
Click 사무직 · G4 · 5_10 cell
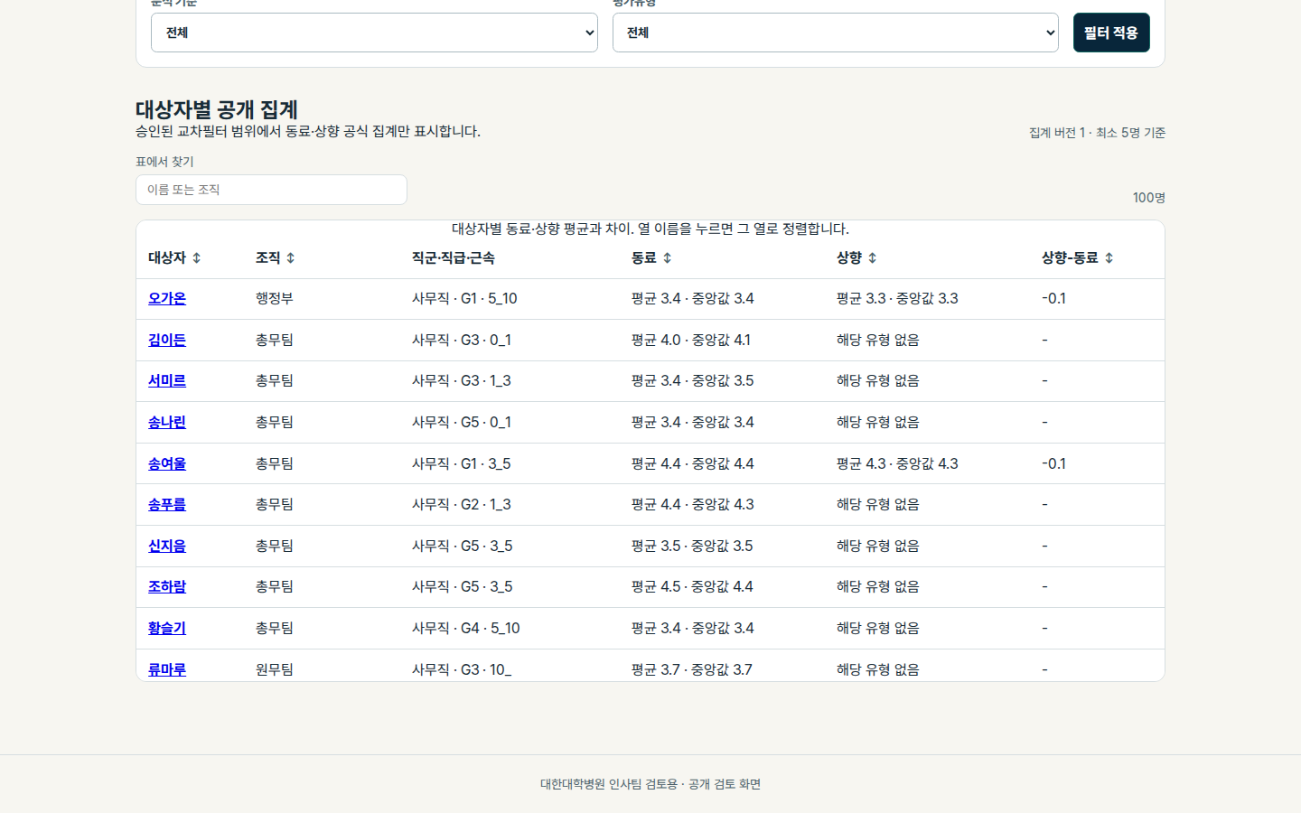(x=466, y=629)
